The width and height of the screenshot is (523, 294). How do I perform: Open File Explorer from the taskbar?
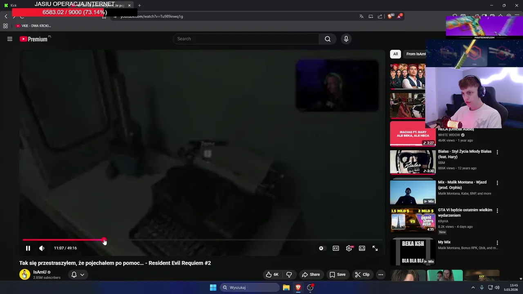click(286, 287)
